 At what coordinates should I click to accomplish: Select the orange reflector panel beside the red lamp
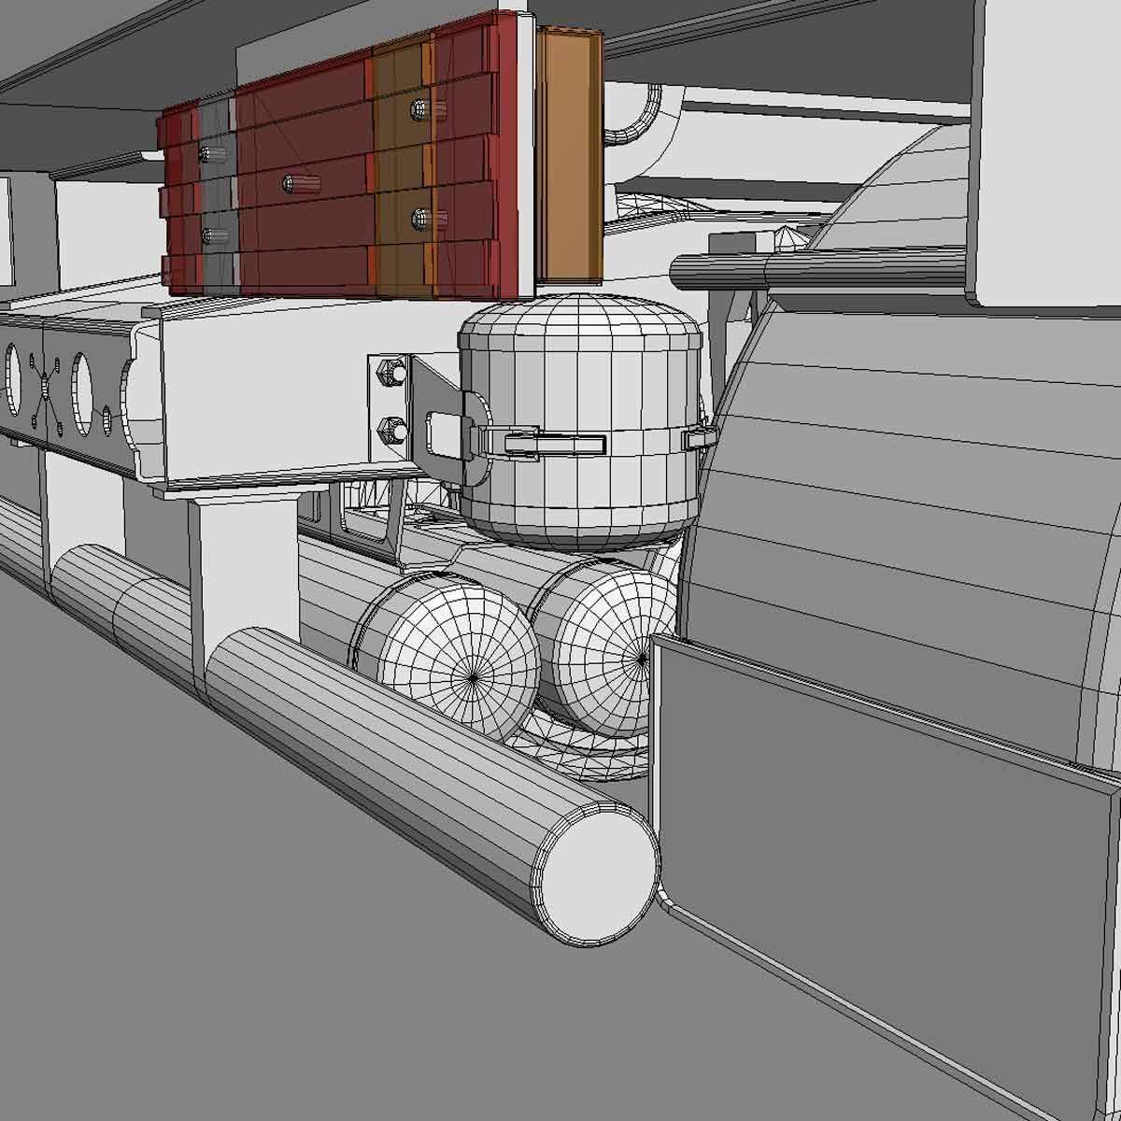click(569, 154)
